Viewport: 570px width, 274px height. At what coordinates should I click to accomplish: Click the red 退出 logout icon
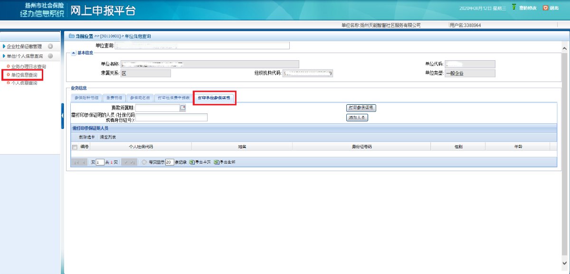[545, 8]
